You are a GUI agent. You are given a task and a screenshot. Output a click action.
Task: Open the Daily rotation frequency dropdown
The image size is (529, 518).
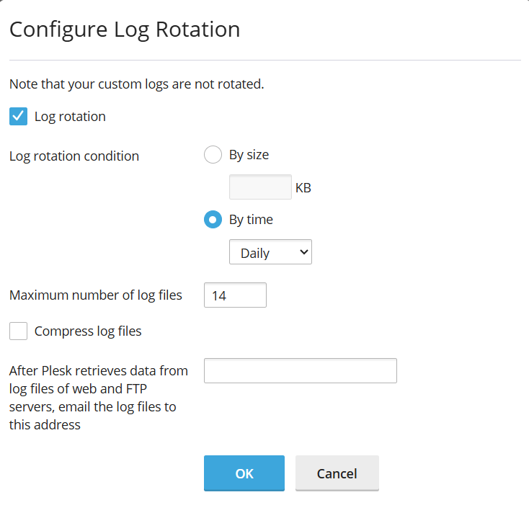click(270, 252)
